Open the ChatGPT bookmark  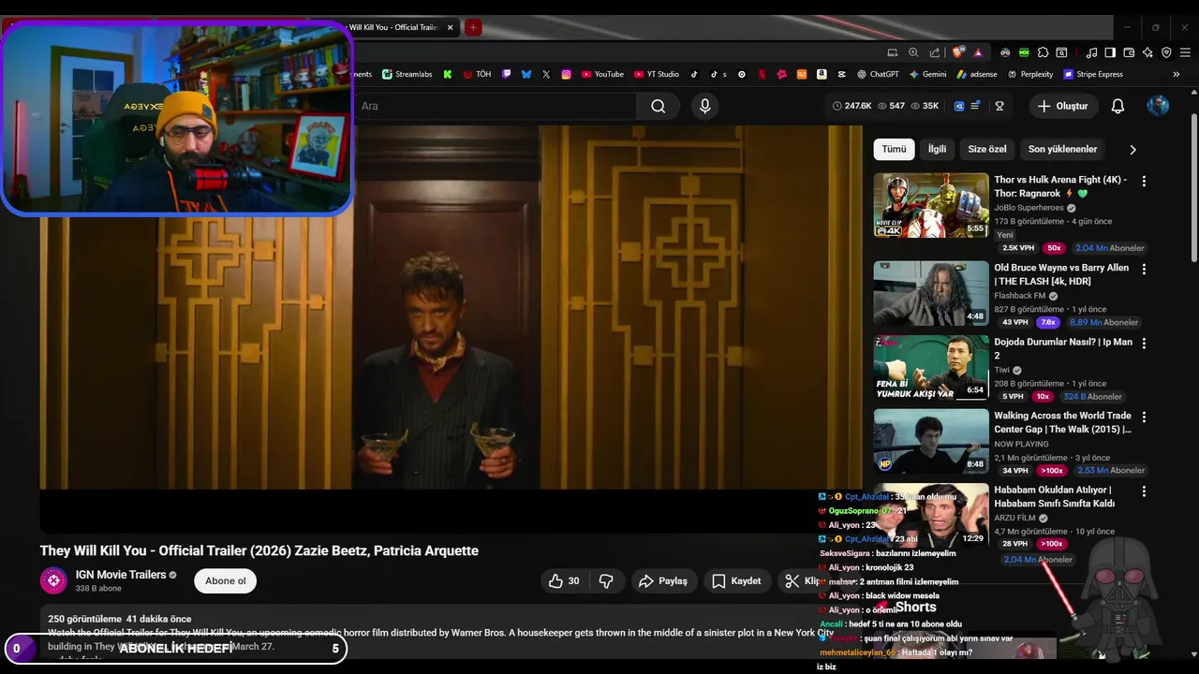coord(877,74)
